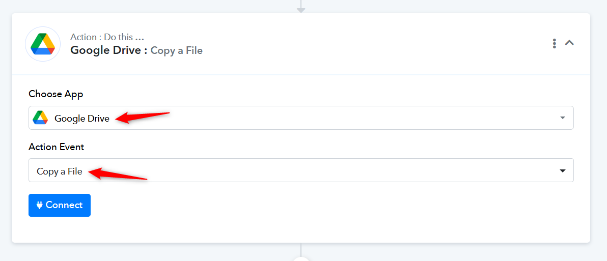The image size is (607, 261).
Task: Click the plug icon on the Connect button
Action: pyautogui.click(x=40, y=205)
